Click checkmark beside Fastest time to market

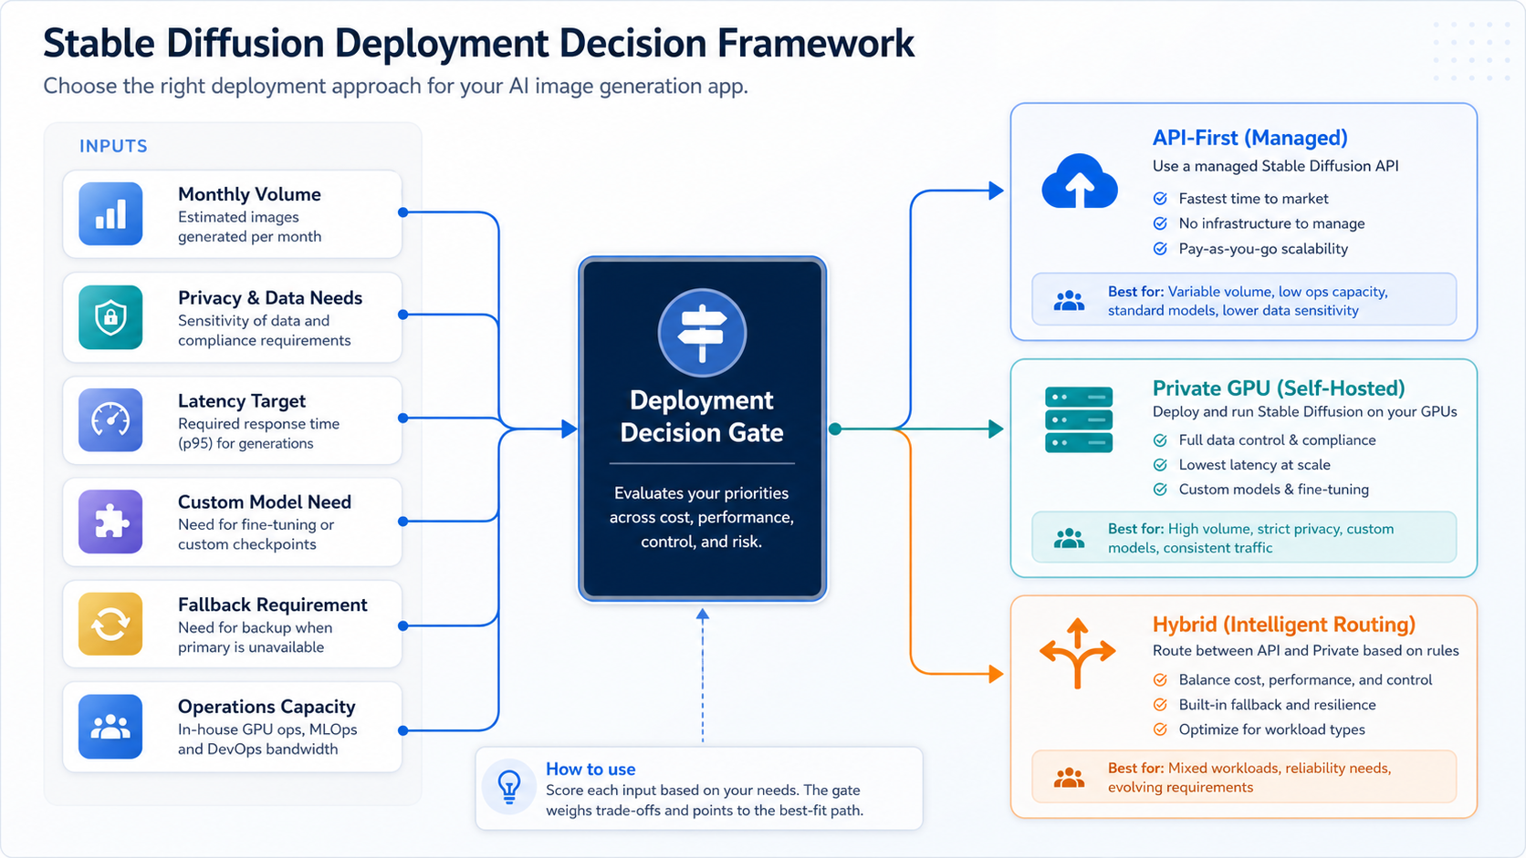1160,199
